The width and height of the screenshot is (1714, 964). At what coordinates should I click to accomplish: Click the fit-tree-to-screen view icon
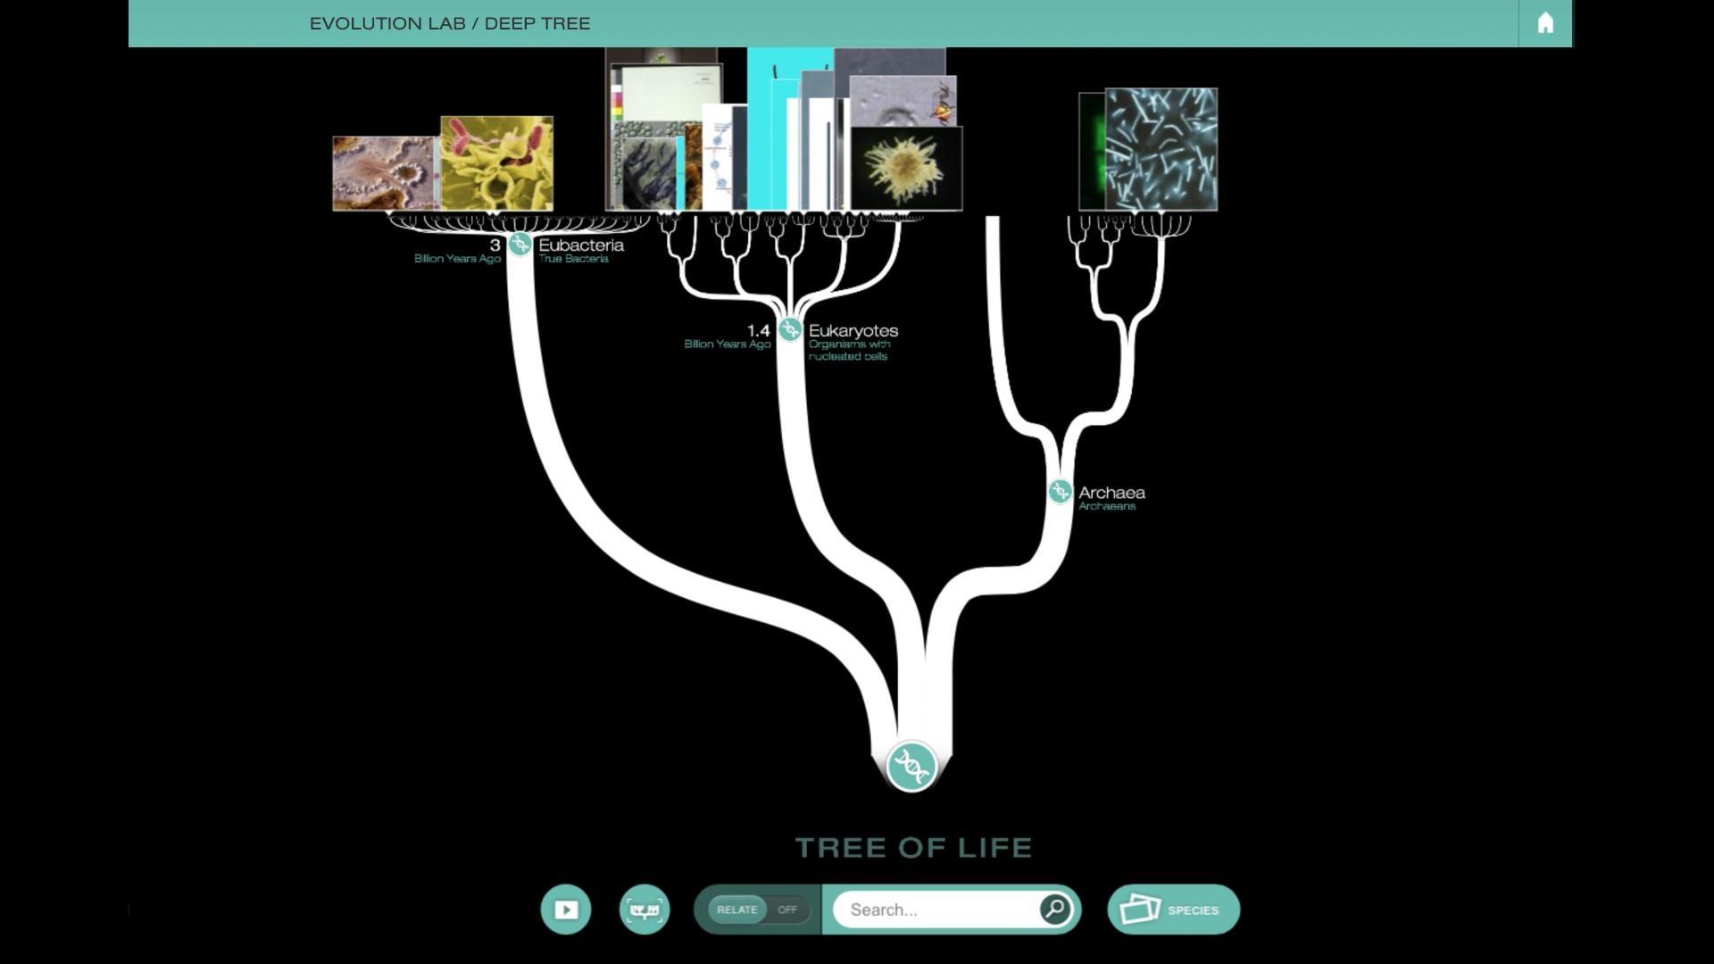[x=645, y=910]
